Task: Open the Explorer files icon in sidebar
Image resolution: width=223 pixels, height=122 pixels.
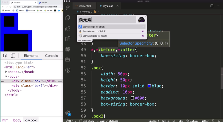Action: [67, 18]
